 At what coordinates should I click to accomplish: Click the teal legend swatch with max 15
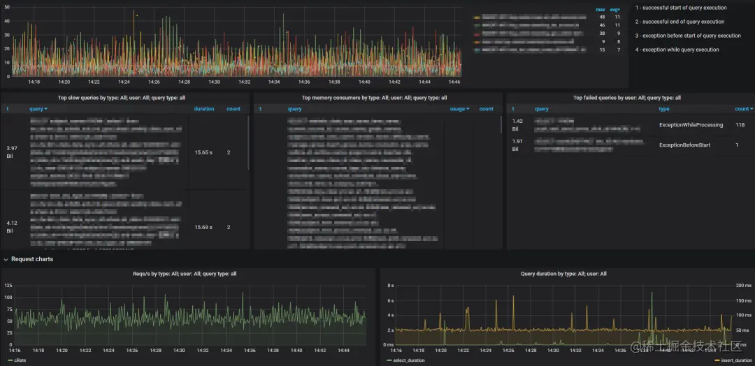click(x=477, y=50)
